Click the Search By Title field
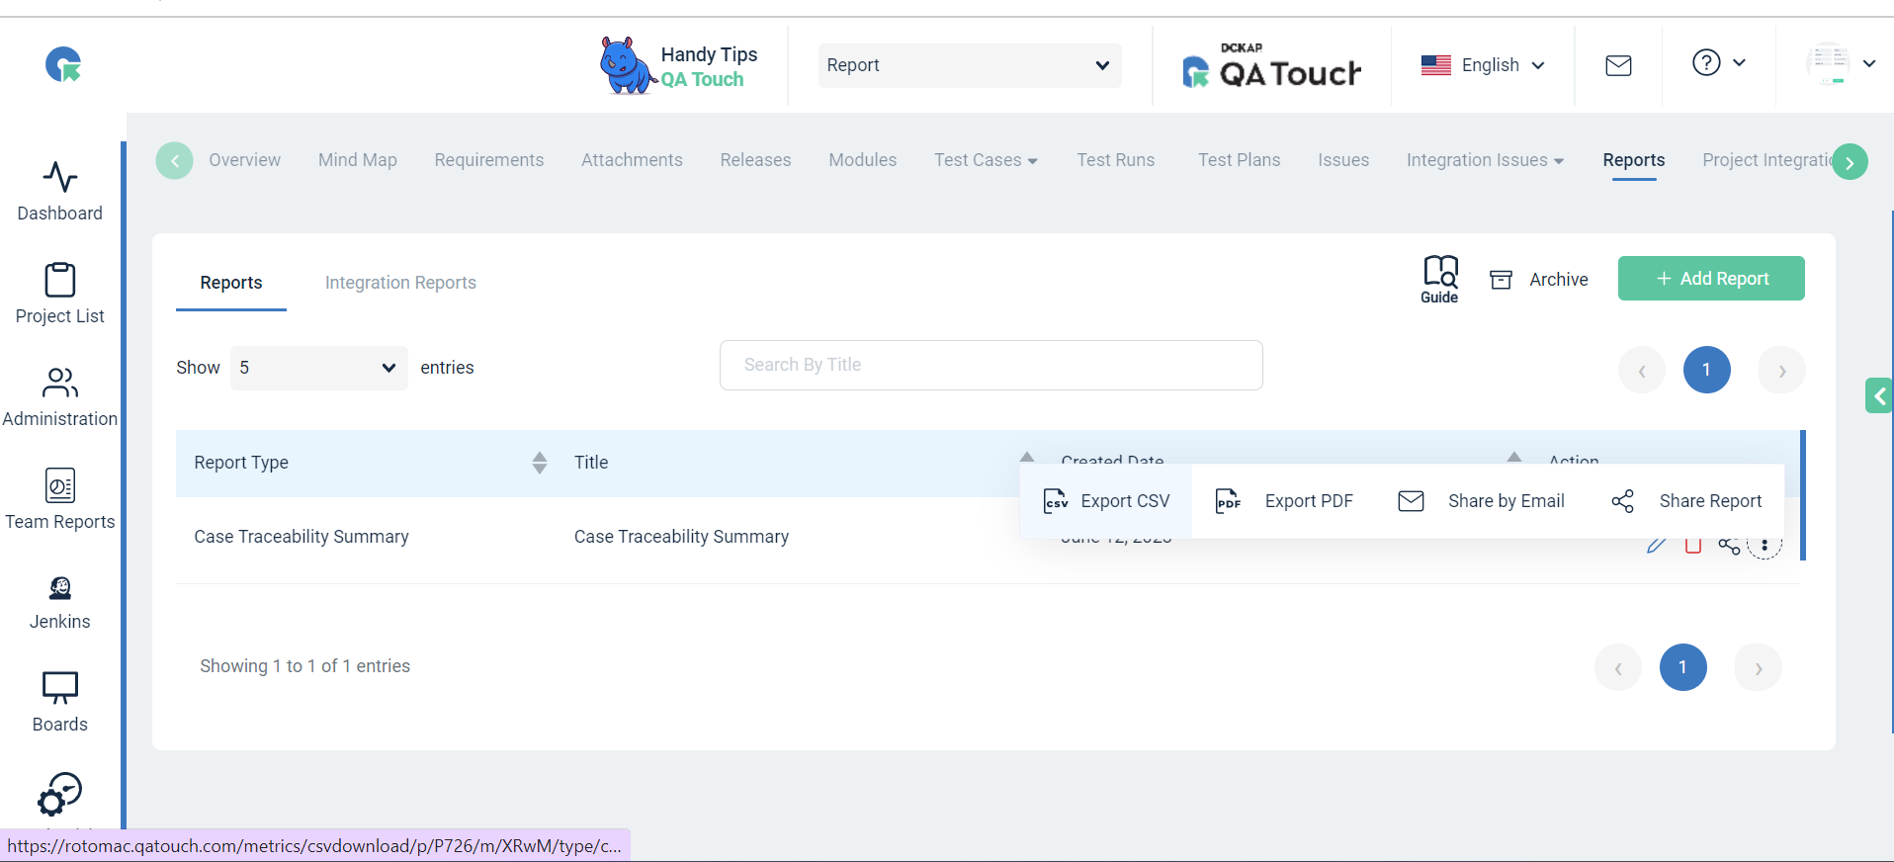 pyautogui.click(x=991, y=365)
